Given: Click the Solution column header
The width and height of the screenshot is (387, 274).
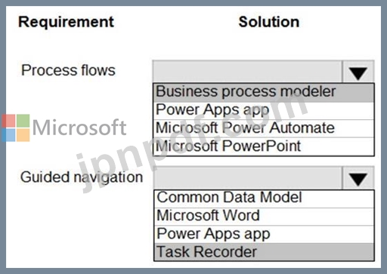Looking at the screenshot, I should pos(269,22).
